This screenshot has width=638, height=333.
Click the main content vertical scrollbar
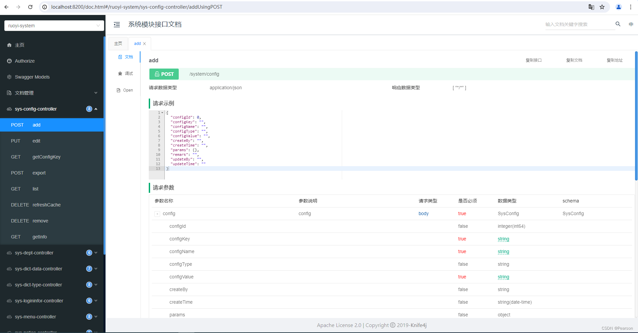(x=636, y=116)
